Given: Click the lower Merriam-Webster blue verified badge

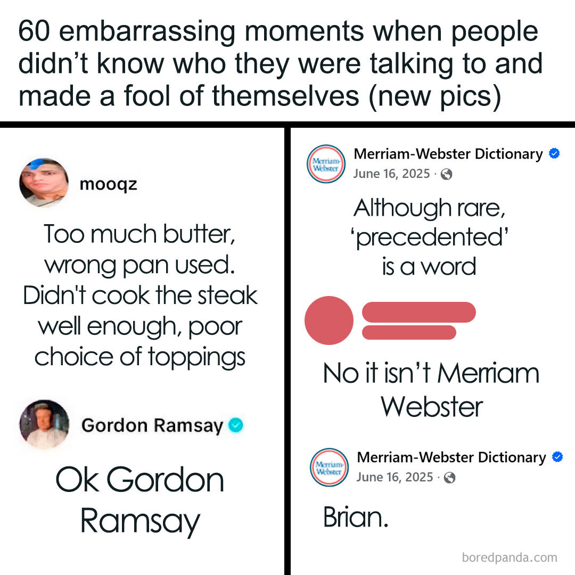Looking at the screenshot, I should tap(557, 457).
